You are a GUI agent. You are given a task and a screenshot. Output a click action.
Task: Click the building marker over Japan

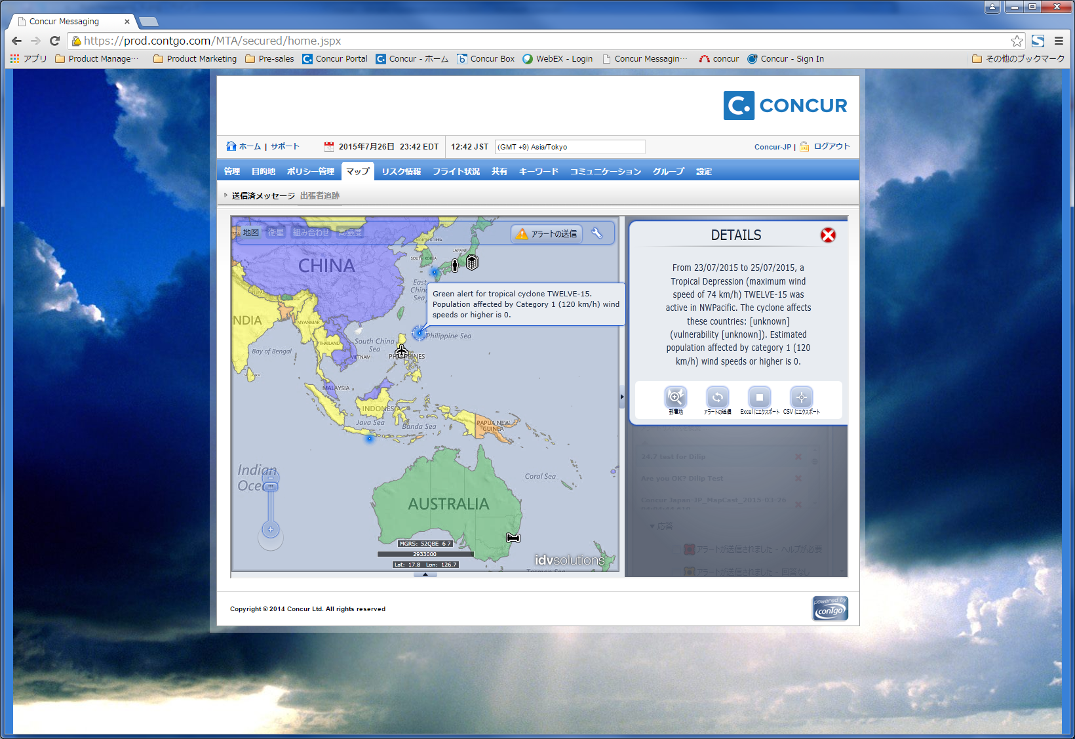[472, 263]
